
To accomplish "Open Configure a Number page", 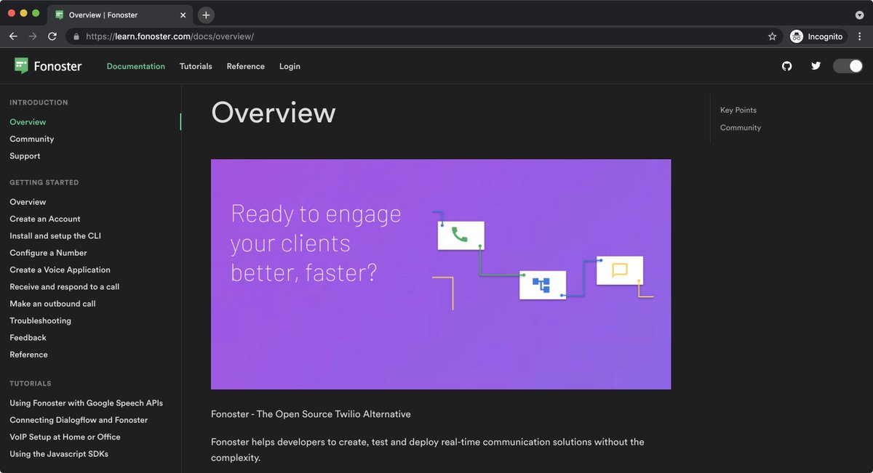I will coord(48,253).
